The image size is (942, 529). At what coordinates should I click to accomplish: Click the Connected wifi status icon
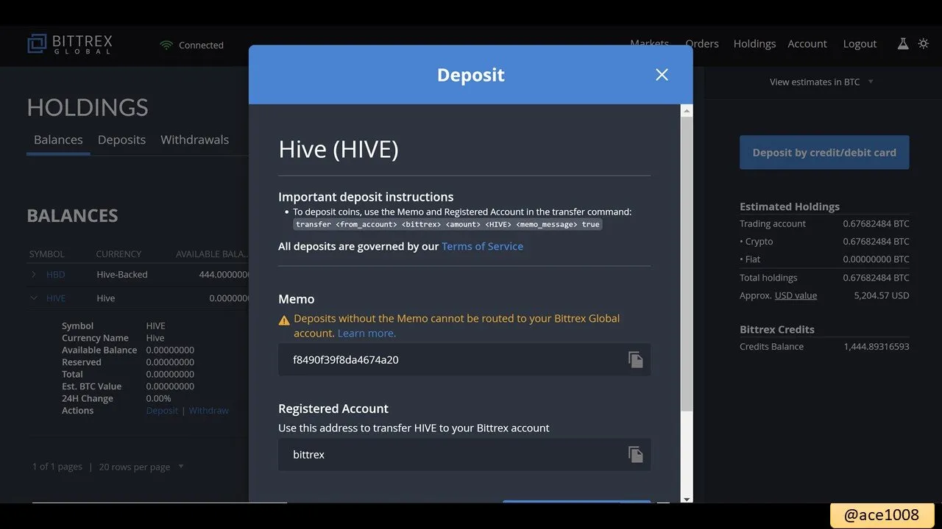[x=166, y=45]
